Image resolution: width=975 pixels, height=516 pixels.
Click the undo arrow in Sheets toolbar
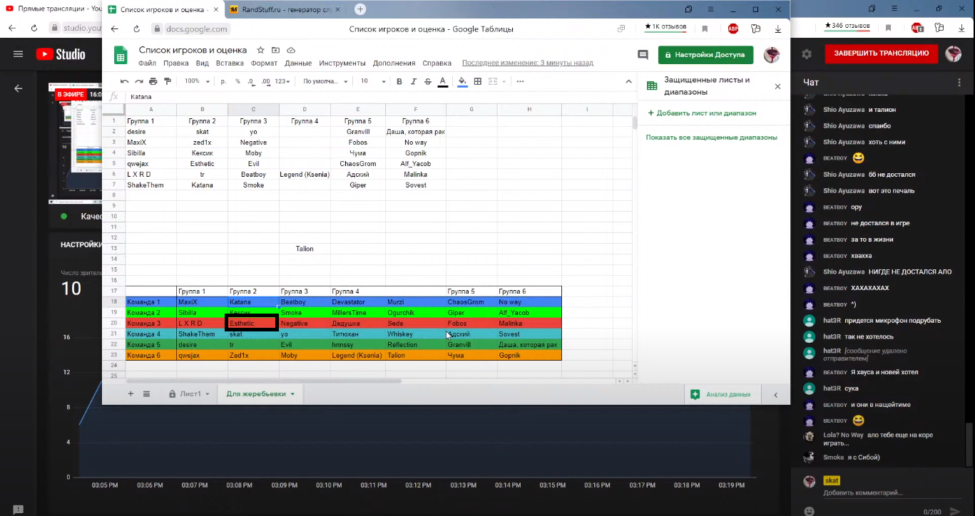pyautogui.click(x=125, y=81)
